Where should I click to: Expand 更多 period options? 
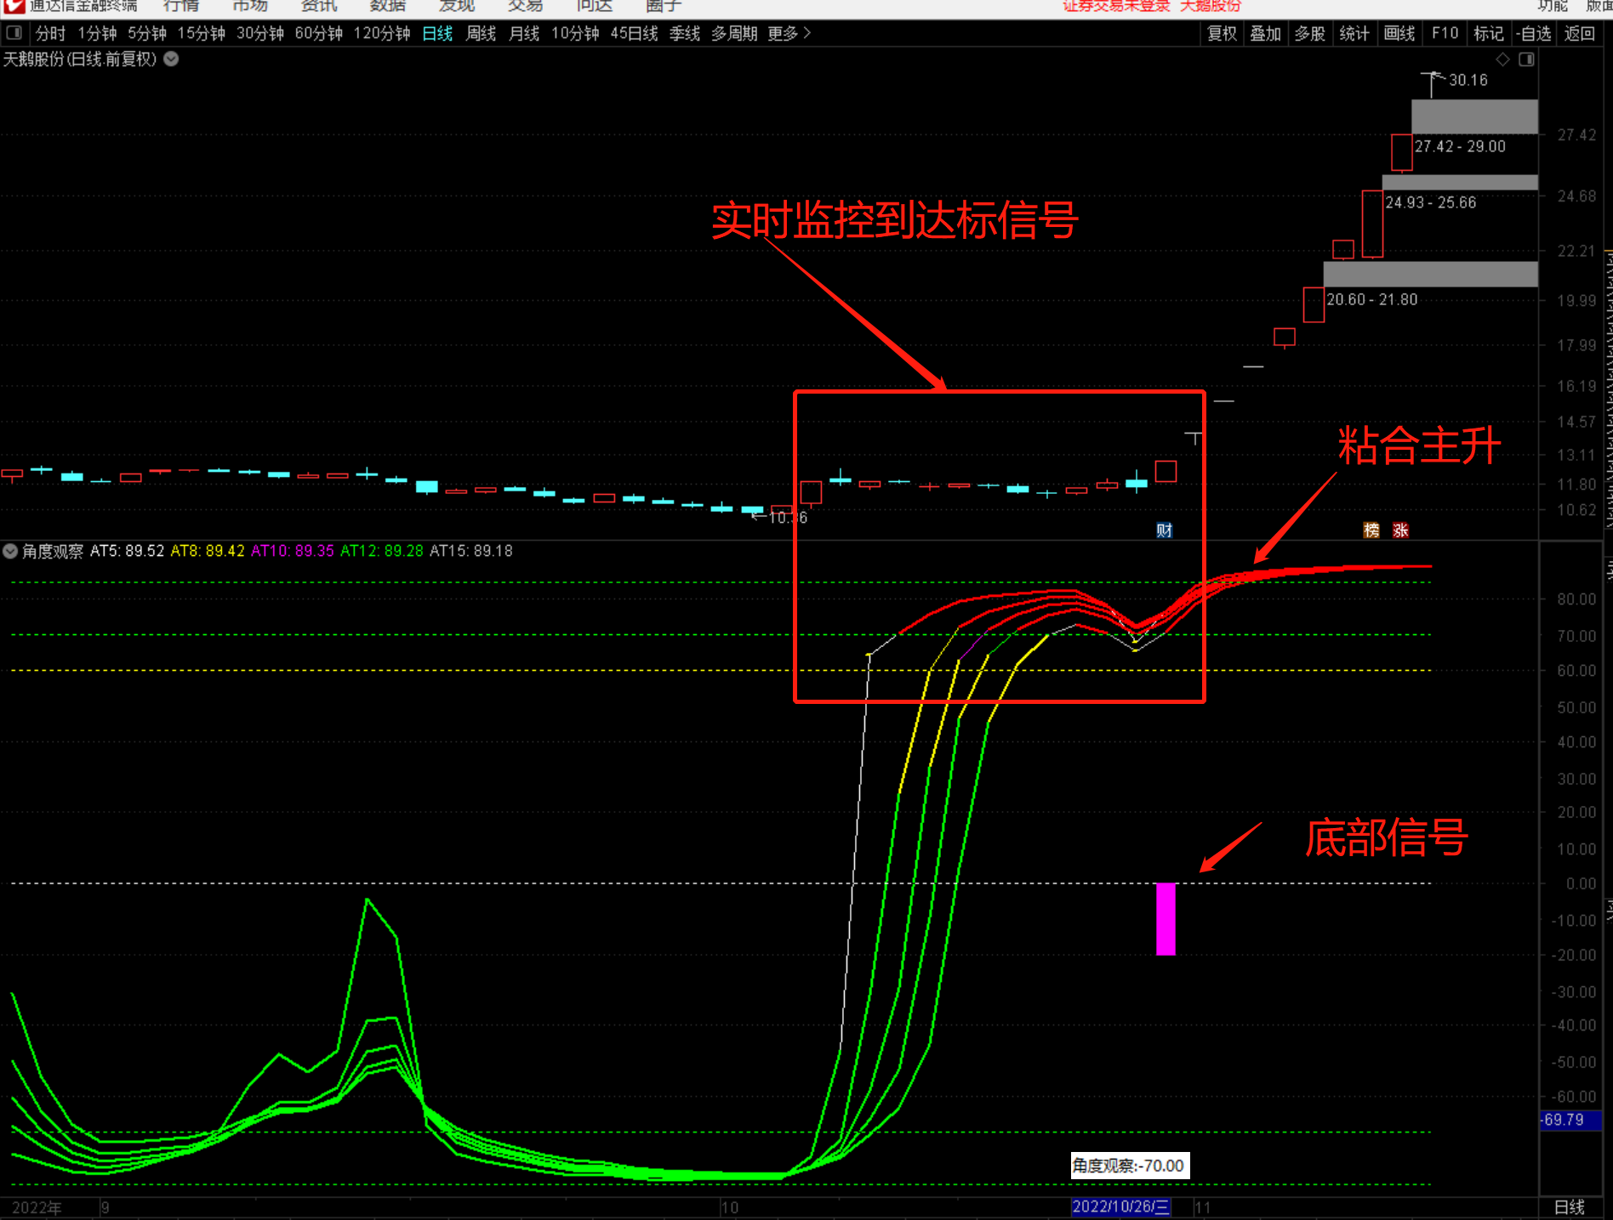click(789, 33)
